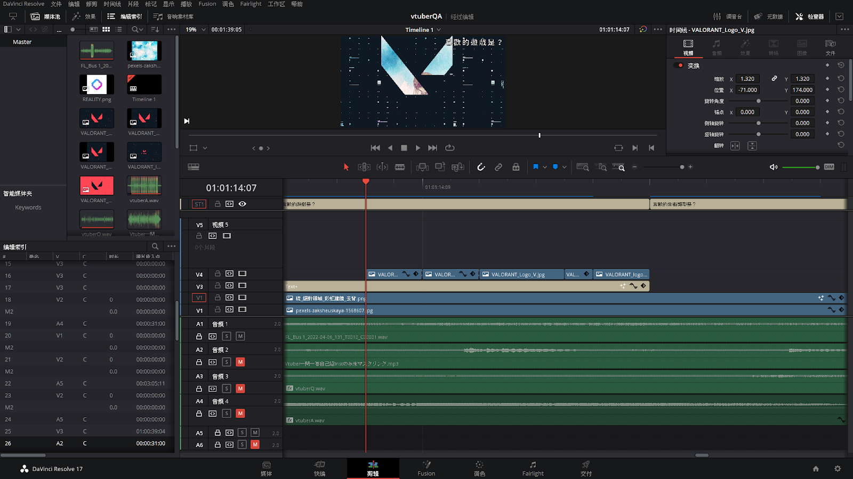Open the Sound Library panel
Viewport: 853px width, 479px height.
coord(174,16)
